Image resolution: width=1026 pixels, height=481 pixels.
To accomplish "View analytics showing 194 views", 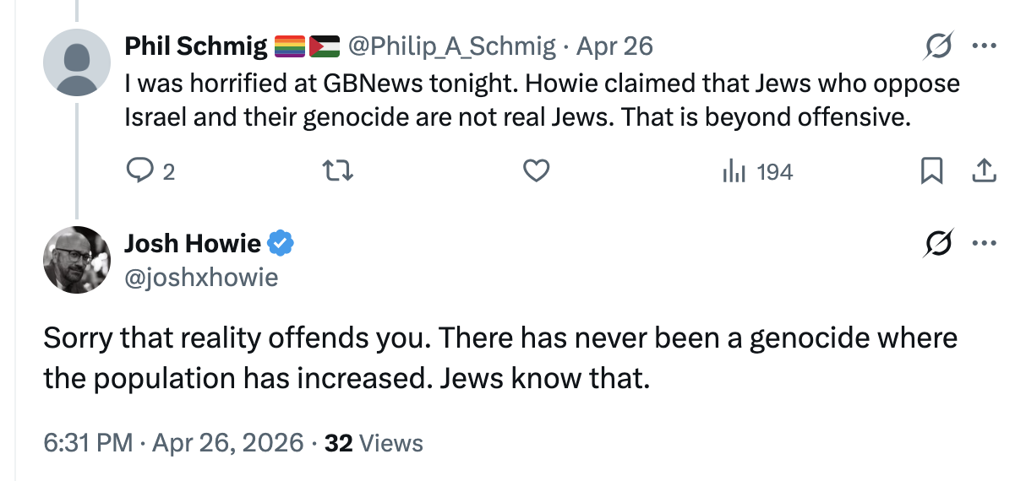I will click(x=757, y=172).
